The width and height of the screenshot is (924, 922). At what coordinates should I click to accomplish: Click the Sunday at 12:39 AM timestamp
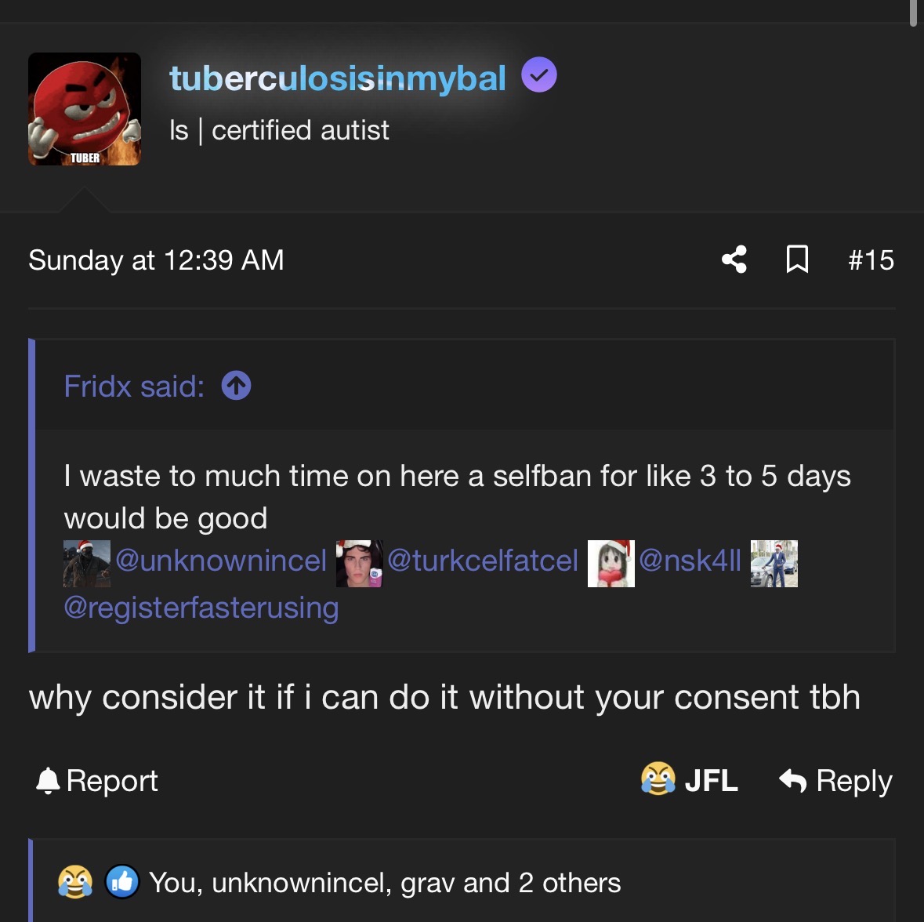pyautogui.click(x=156, y=260)
